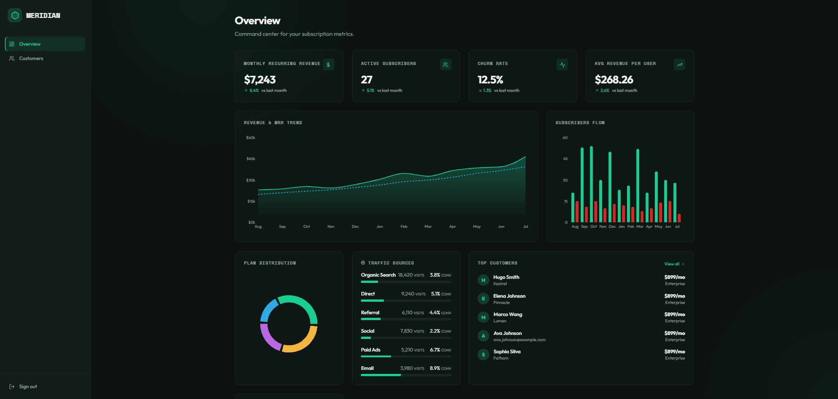
Task: Select the Social traffic source label
Action: (368, 331)
